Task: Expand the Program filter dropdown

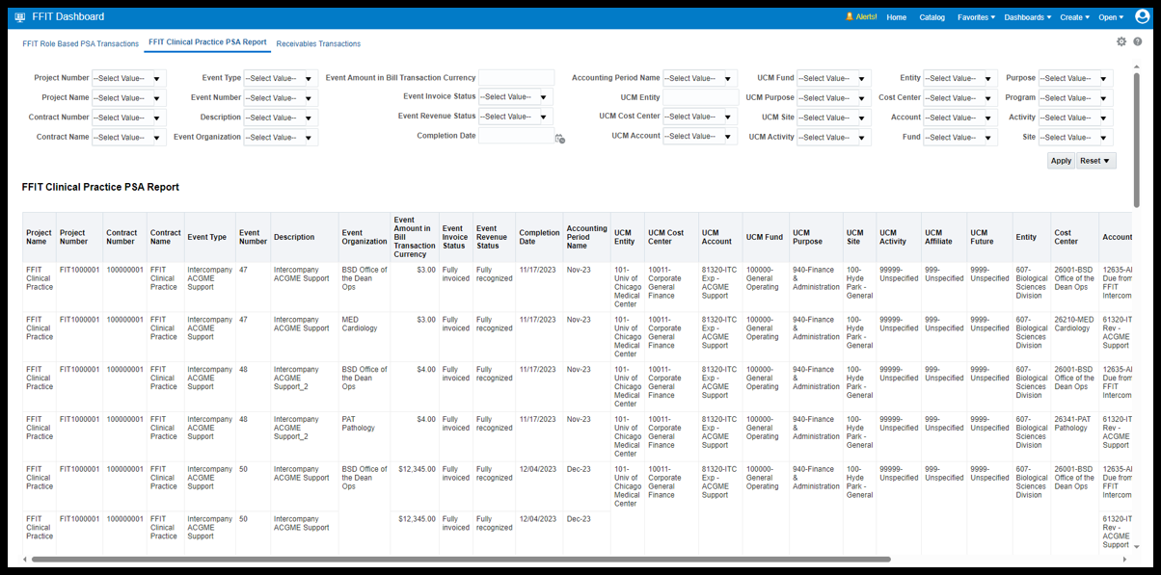Action: 1076,98
